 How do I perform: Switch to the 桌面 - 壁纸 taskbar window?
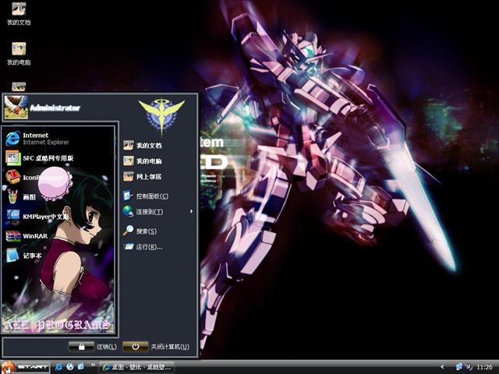tap(137, 367)
